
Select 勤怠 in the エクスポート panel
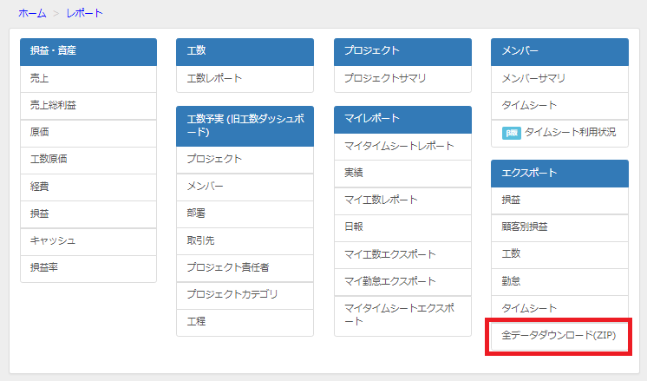(511, 280)
